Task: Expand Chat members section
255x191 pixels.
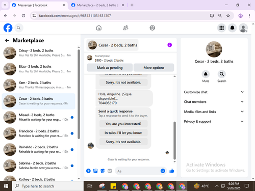Action: click(x=214, y=102)
